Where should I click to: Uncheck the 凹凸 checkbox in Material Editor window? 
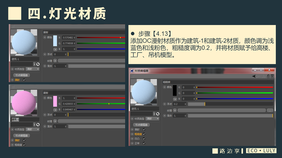(144, 139)
